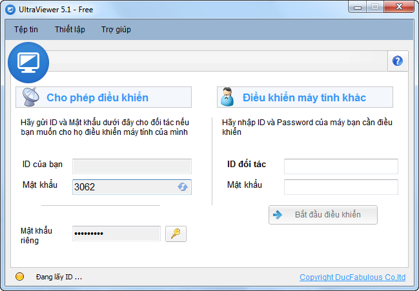This screenshot has width=419, height=291.
Task: Open the Thiết lập menu
Action: pyautogui.click(x=70, y=30)
